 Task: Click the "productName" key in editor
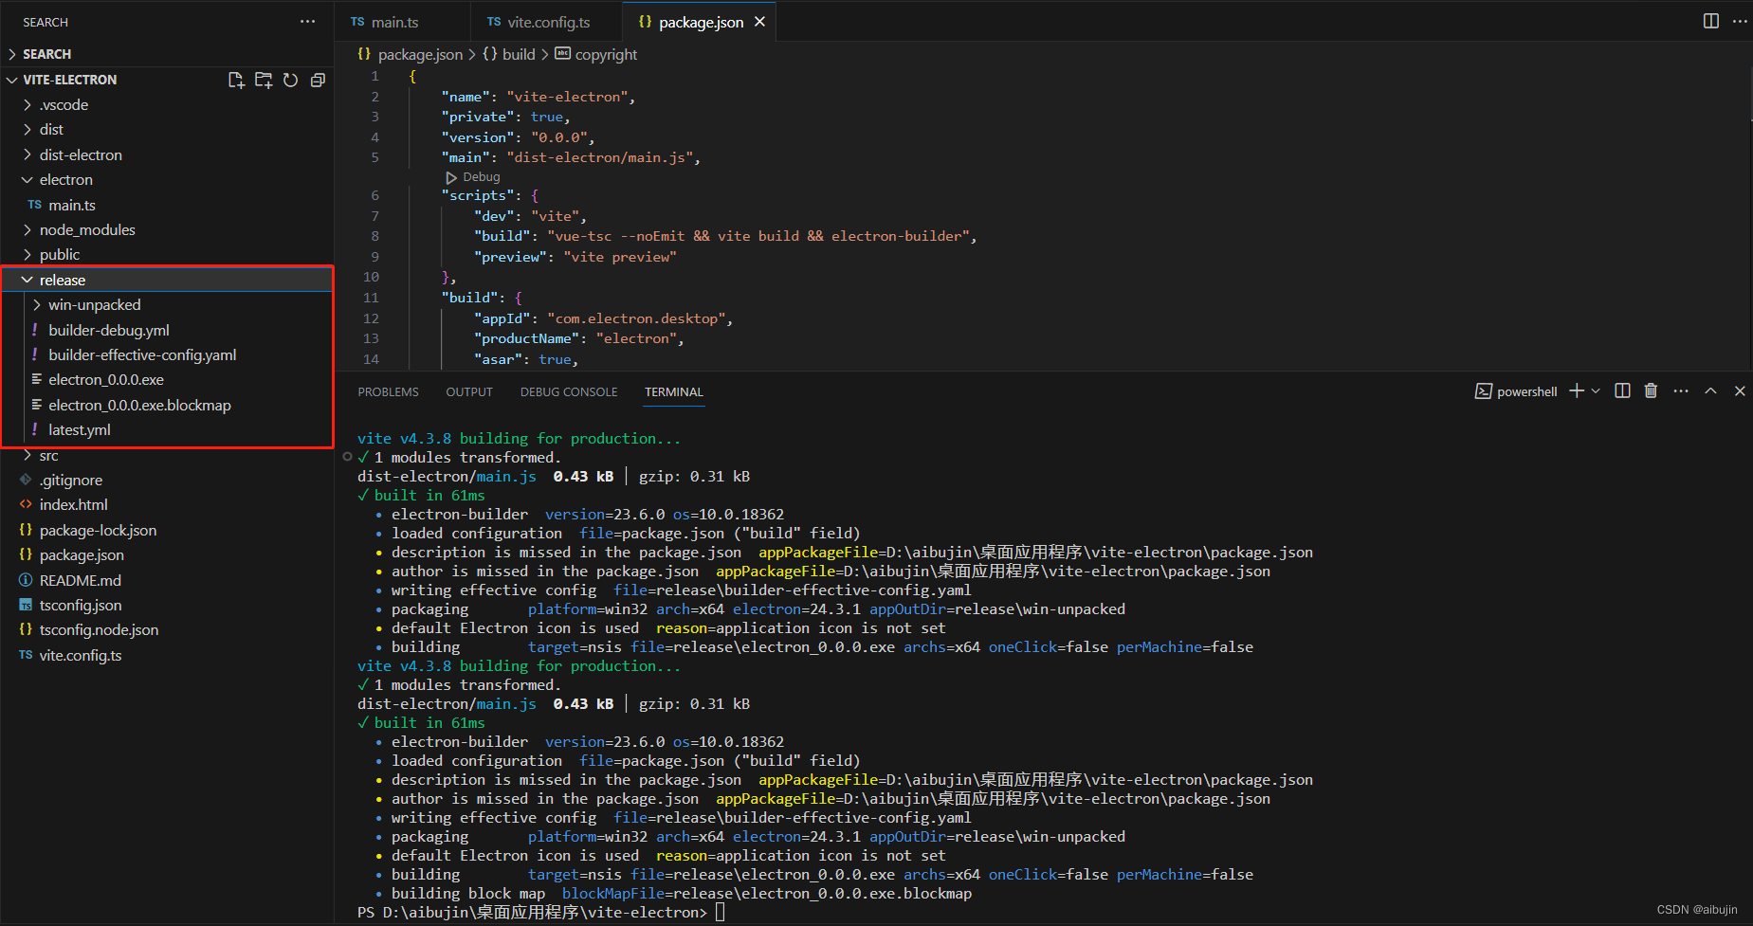pyautogui.click(x=527, y=338)
